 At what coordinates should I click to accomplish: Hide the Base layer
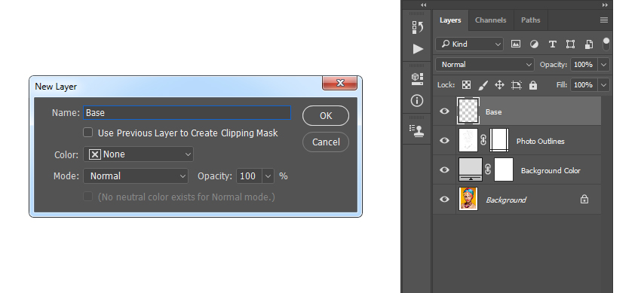point(444,111)
